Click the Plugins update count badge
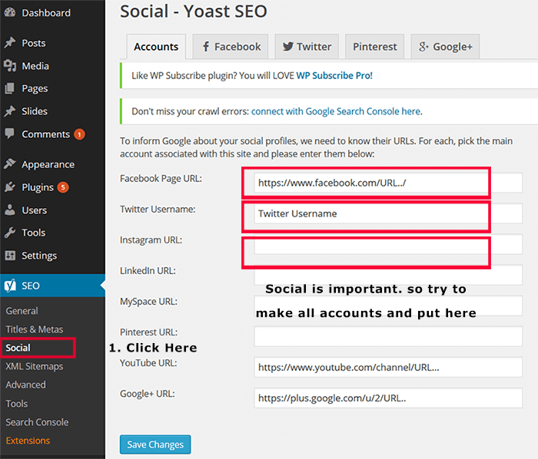The height and width of the screenshot is (459, 538). (63, 187)
